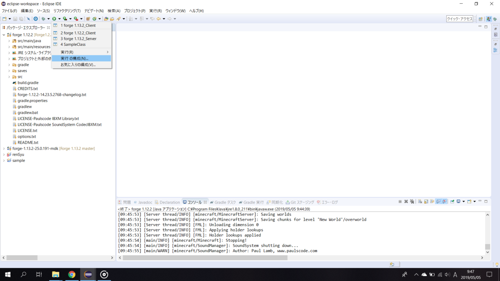Click the Clear Console icon

(420, 201)
